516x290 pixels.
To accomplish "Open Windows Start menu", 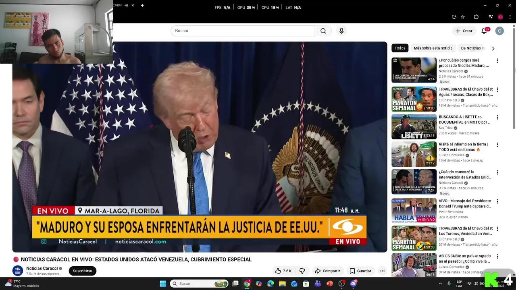I will click(163, 284).
